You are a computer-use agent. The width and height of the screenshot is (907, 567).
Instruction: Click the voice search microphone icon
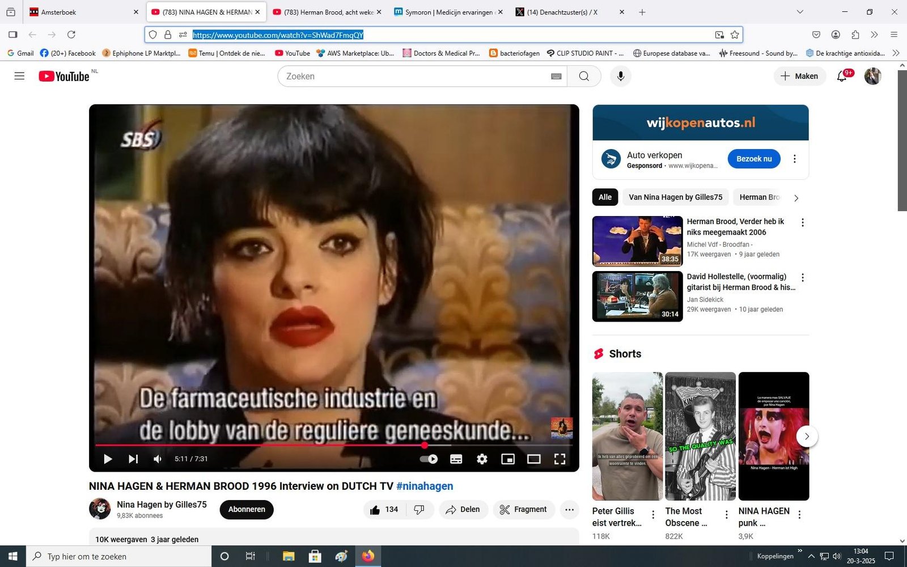click(x=621, y=76)
